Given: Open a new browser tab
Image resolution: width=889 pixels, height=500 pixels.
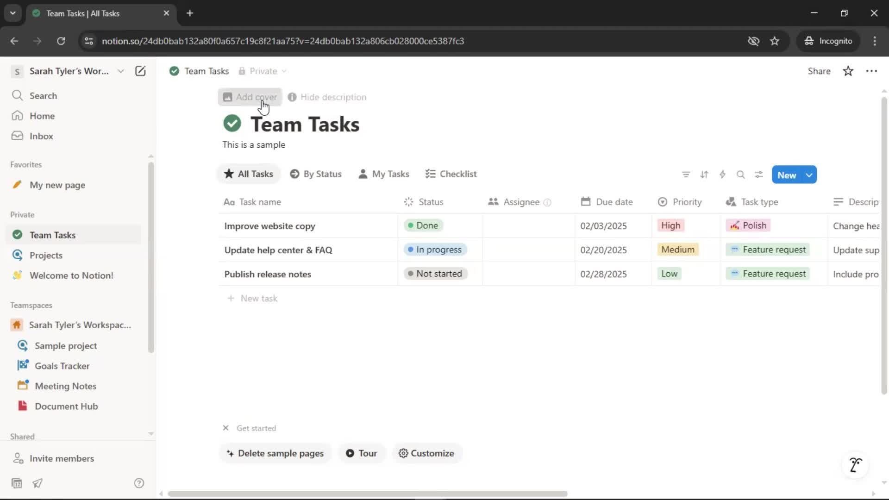Looking at the screenshot, I should pyautogui.click(x=190, y=13).
